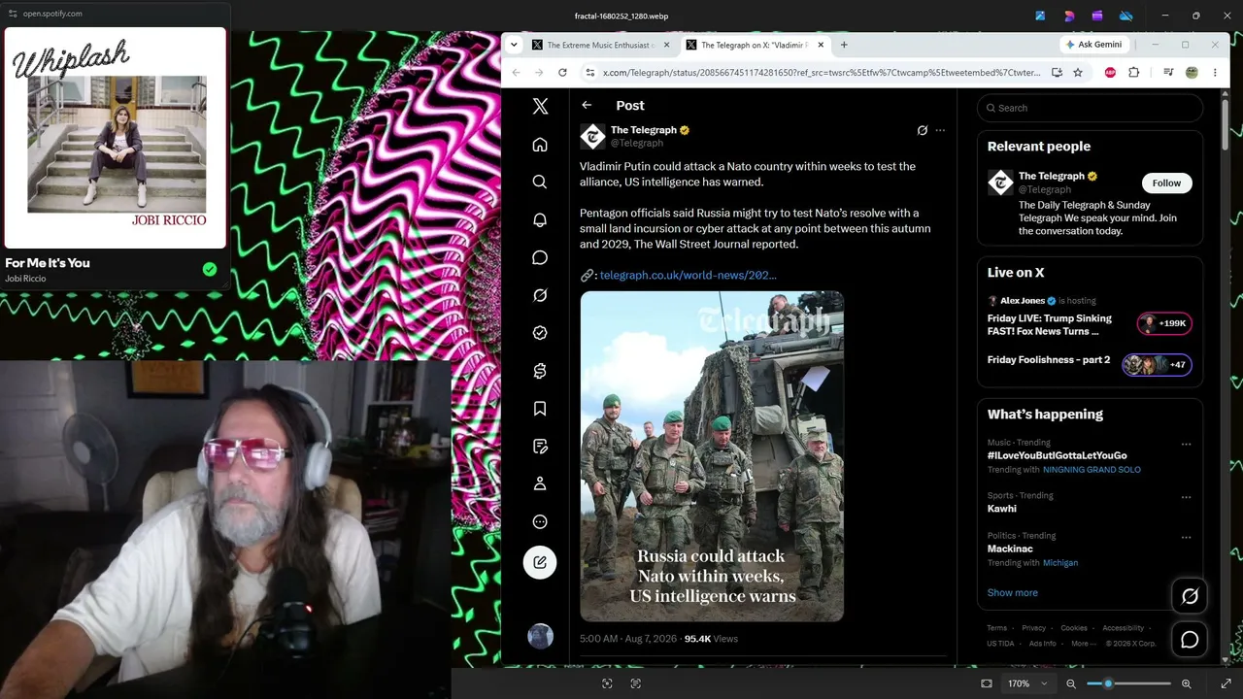
Task: Open the more options dots on the Telegraph post
Action: coord(940,130)
